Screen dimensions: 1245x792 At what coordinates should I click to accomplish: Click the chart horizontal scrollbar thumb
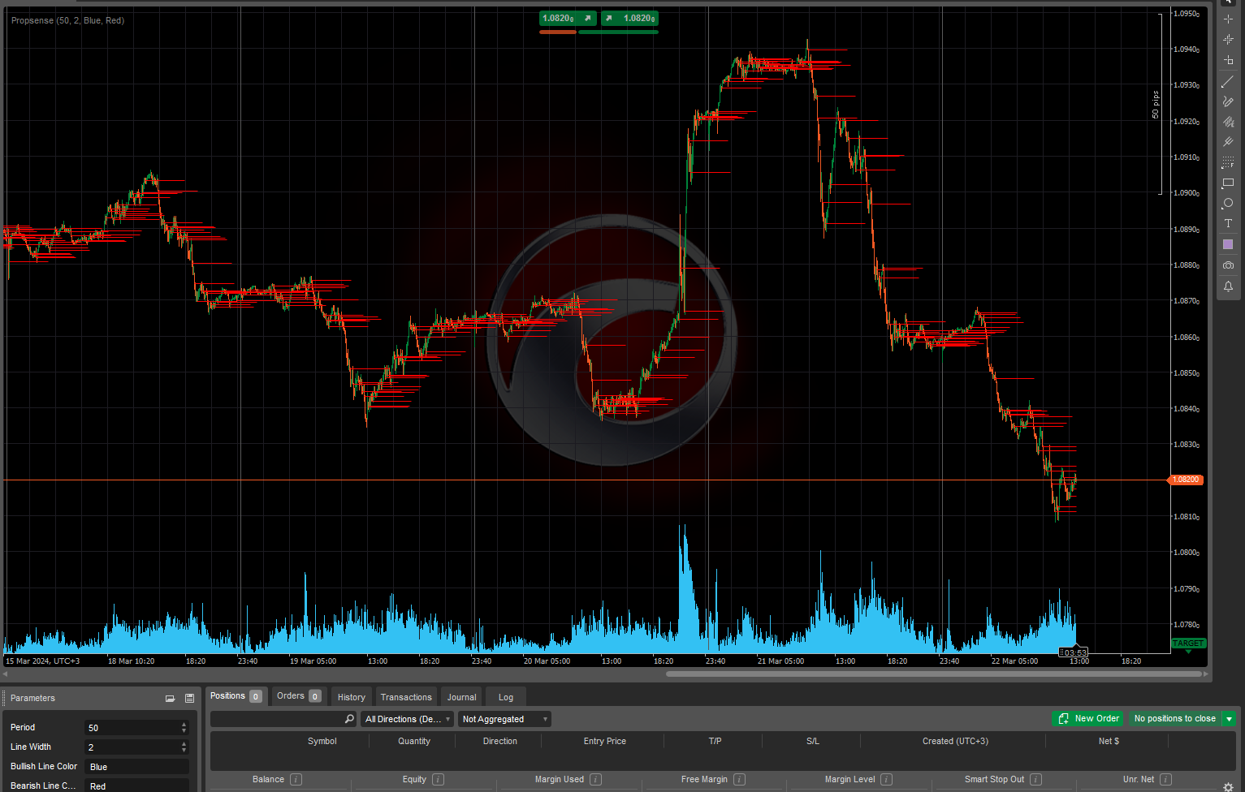[x=934, y=674]
